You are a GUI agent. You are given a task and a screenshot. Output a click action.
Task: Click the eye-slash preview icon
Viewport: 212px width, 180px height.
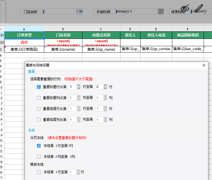185,8
